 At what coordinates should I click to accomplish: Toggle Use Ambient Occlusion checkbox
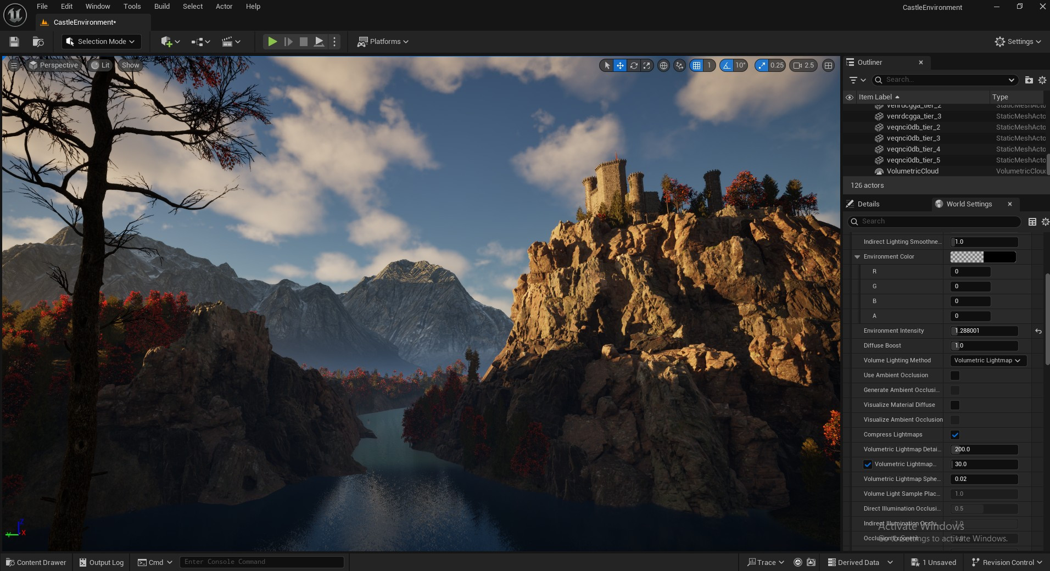tap(955, 376)
